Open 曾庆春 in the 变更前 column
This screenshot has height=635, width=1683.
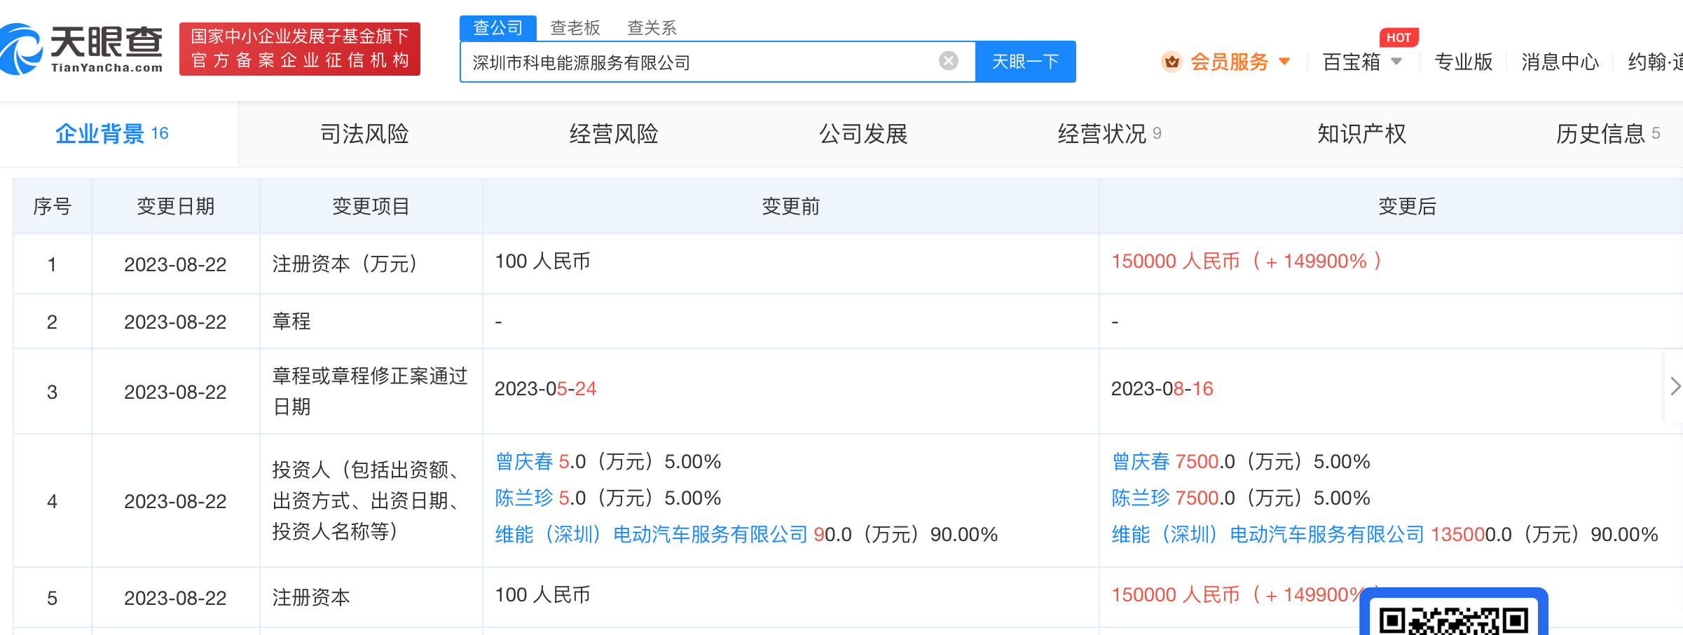[524, 462]
